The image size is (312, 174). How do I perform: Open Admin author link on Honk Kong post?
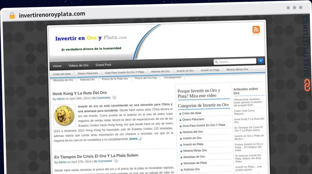pos(61,99)
